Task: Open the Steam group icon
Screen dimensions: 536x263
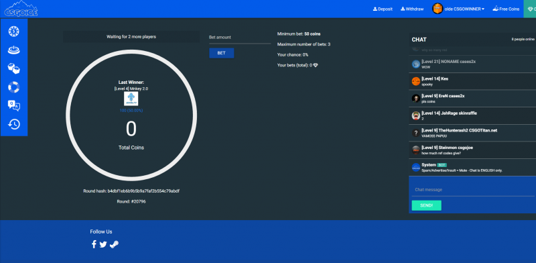Action: (x=114, y=244)
